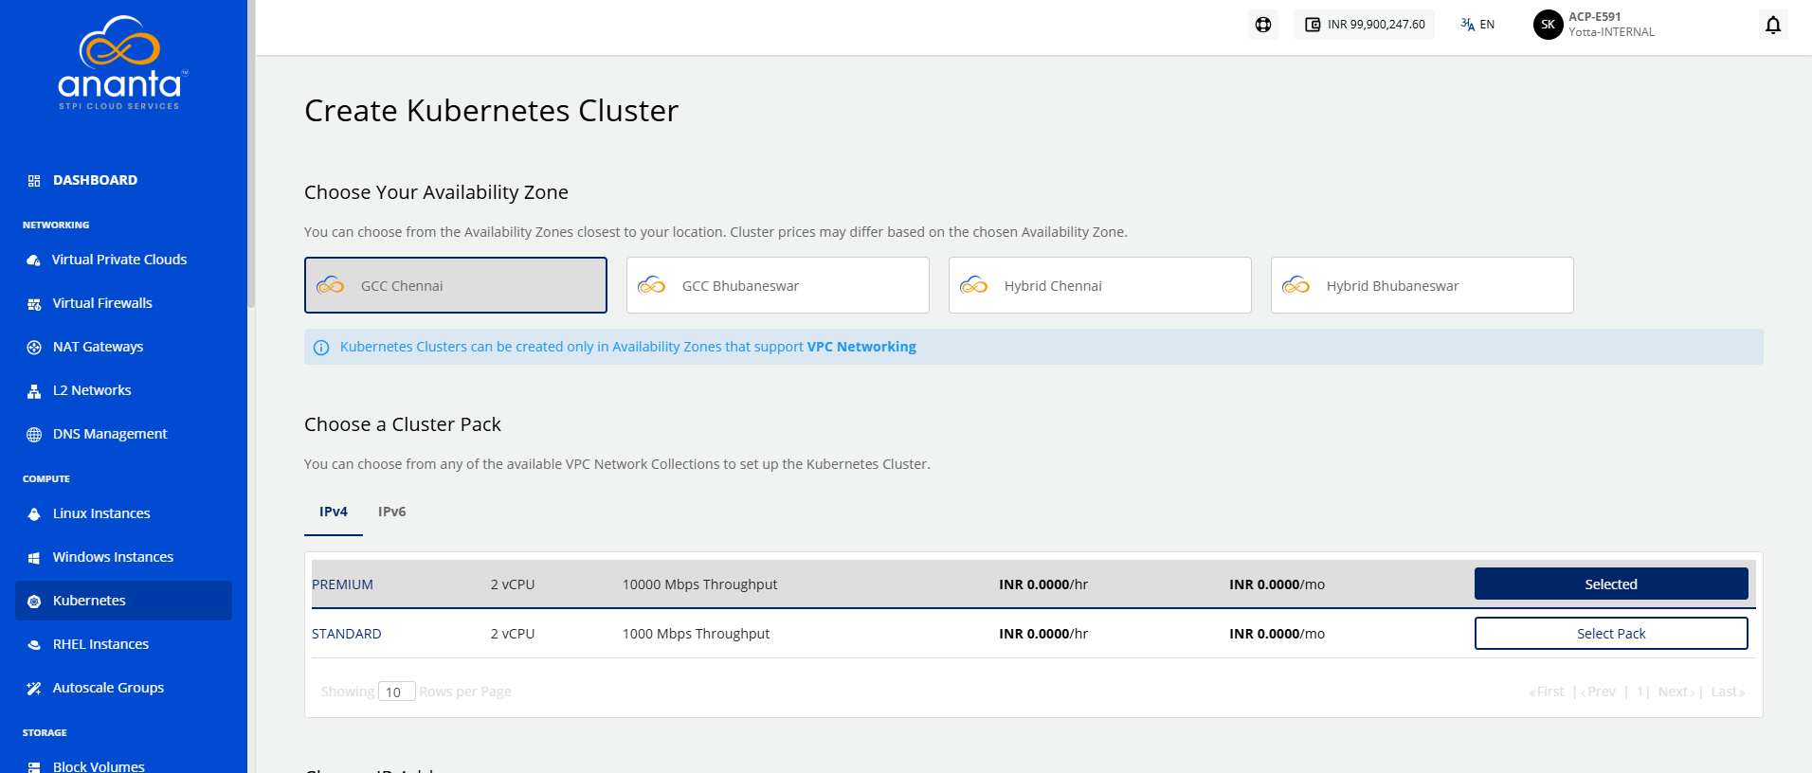Open the wallet balance INR 99,900,247.60
This screenshot has width=1812, height=773.
pyautogui.click(x=1365, y=25)
